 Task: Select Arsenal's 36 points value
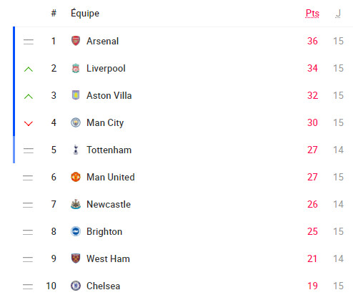[x=312, y=41]
